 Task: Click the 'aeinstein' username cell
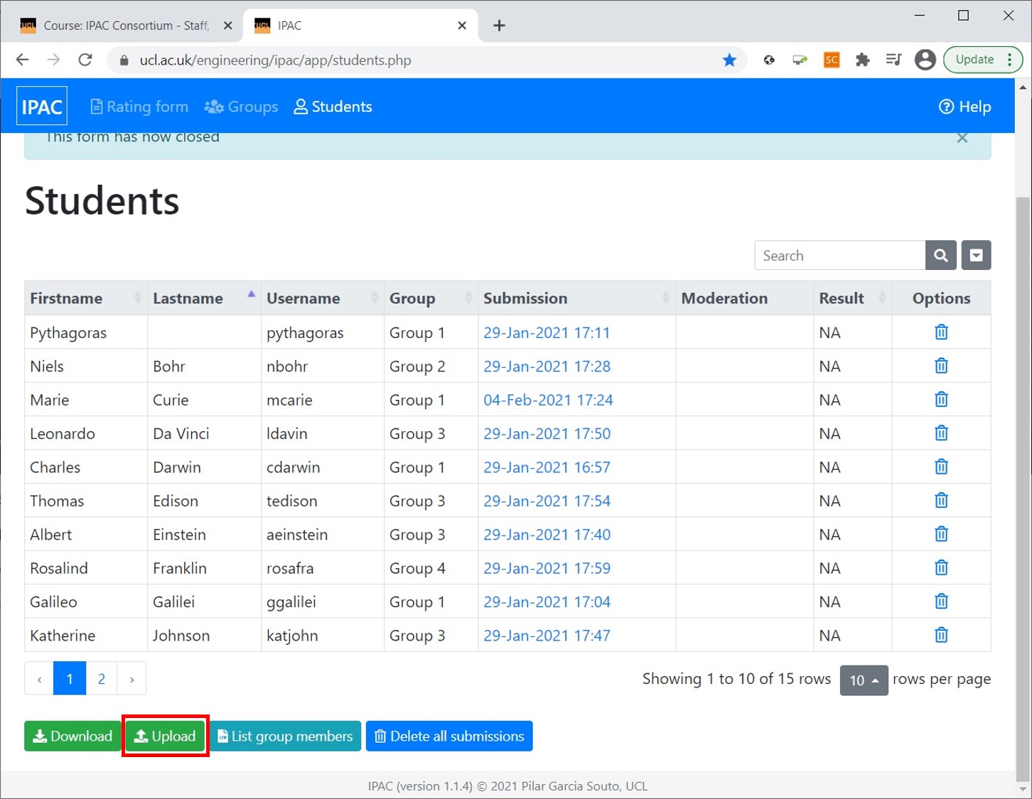(x=323, y=534)
